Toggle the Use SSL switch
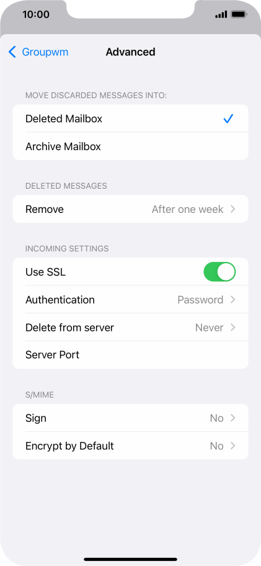 coord(219,272)
